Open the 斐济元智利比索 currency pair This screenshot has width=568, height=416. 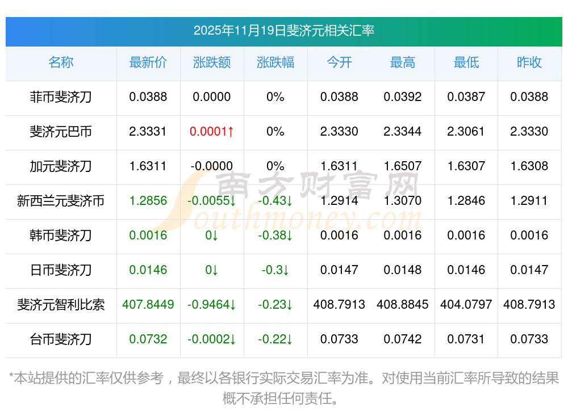pos(61,305)
